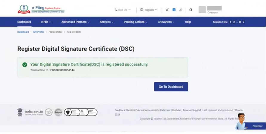Toggle high contrast mode

tap(191, 10)
